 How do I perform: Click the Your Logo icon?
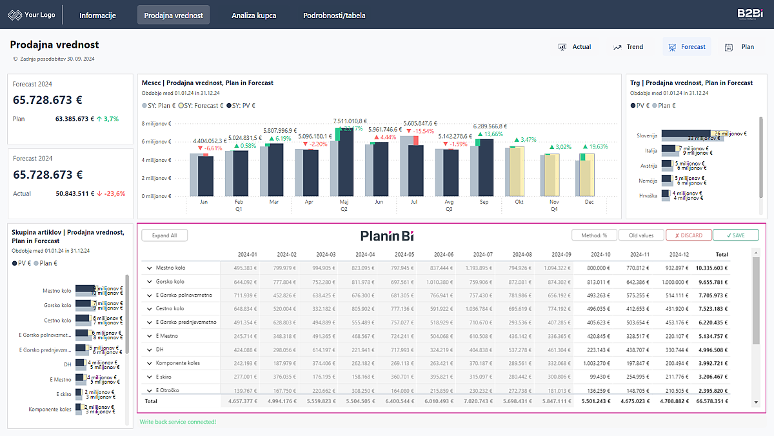[x=15, y=14]
